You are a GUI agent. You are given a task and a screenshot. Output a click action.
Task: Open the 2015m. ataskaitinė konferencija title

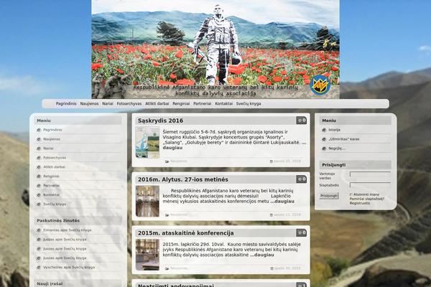coord(186,233)
